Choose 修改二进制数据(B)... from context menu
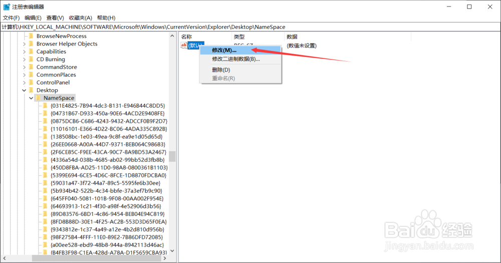This screenshot has height=263, width=501. [x=240, y=59]
